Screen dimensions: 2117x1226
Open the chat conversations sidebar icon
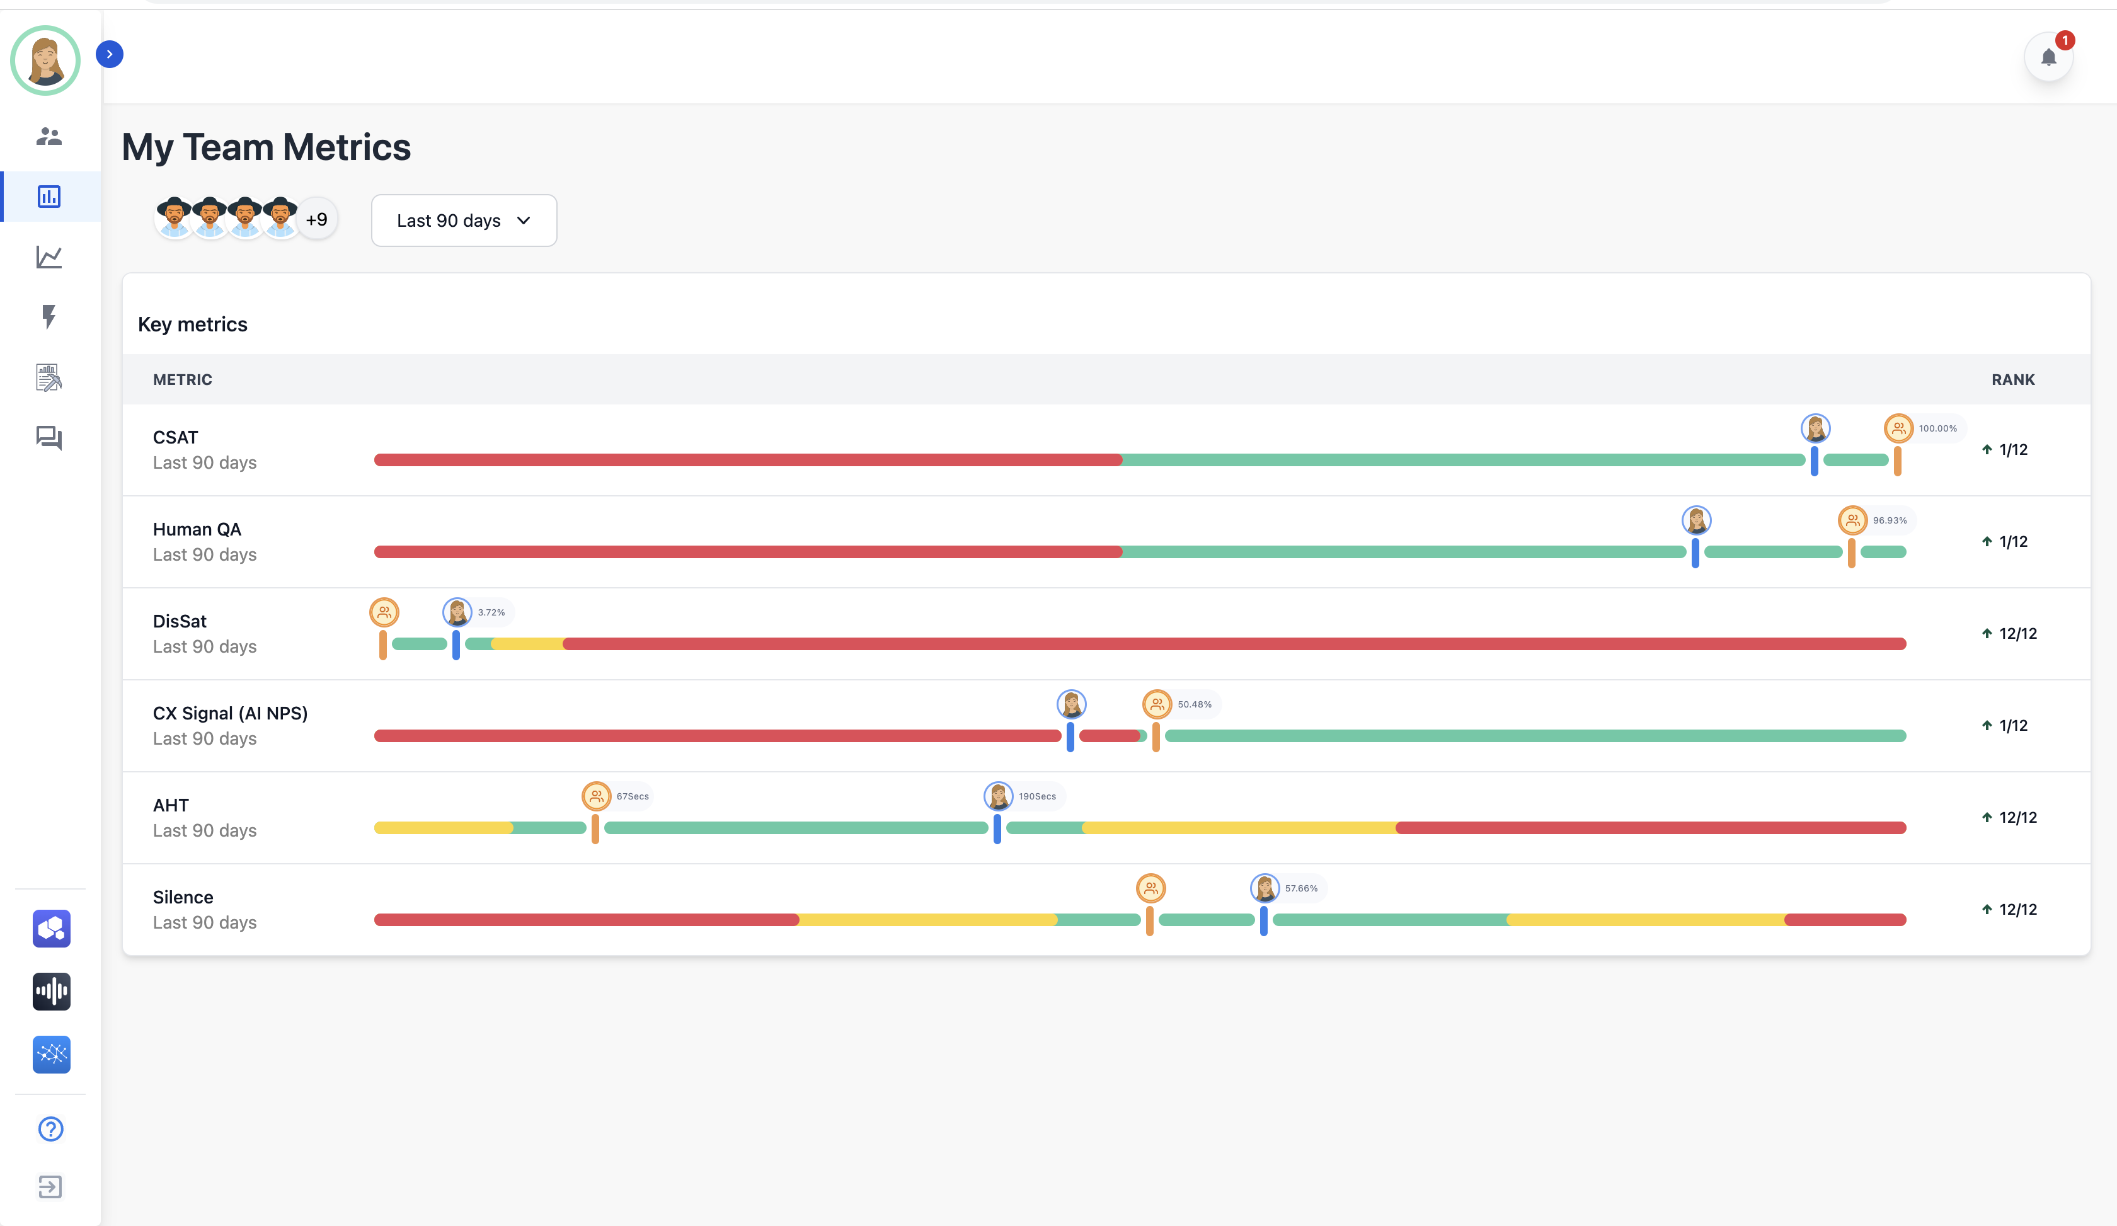[50, 437]
